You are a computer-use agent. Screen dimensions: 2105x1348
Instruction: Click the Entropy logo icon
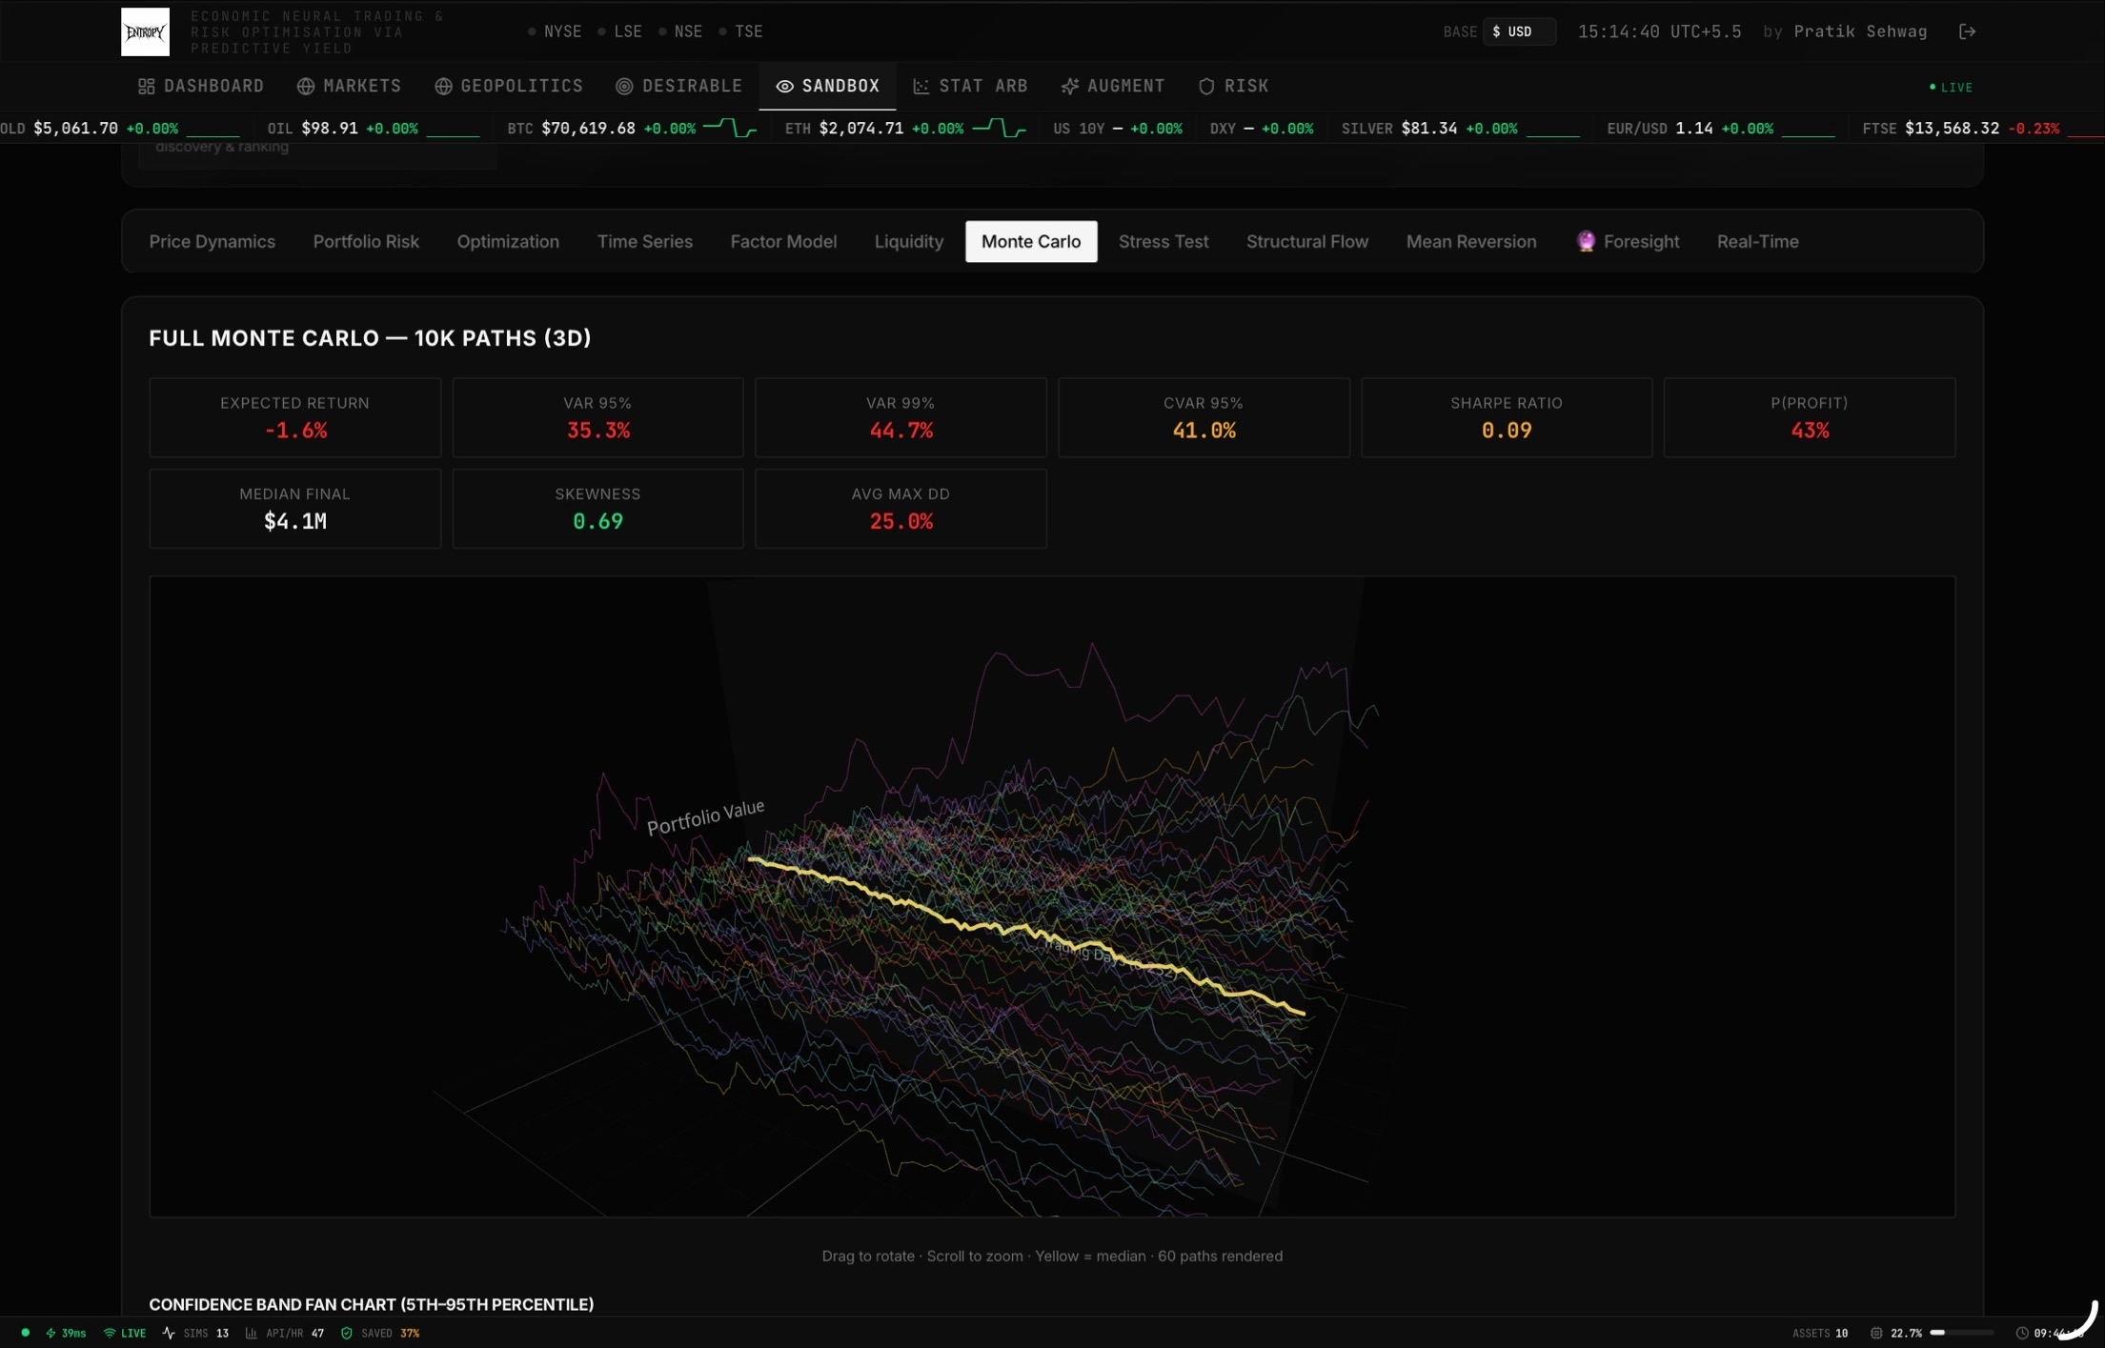[145, 31]
